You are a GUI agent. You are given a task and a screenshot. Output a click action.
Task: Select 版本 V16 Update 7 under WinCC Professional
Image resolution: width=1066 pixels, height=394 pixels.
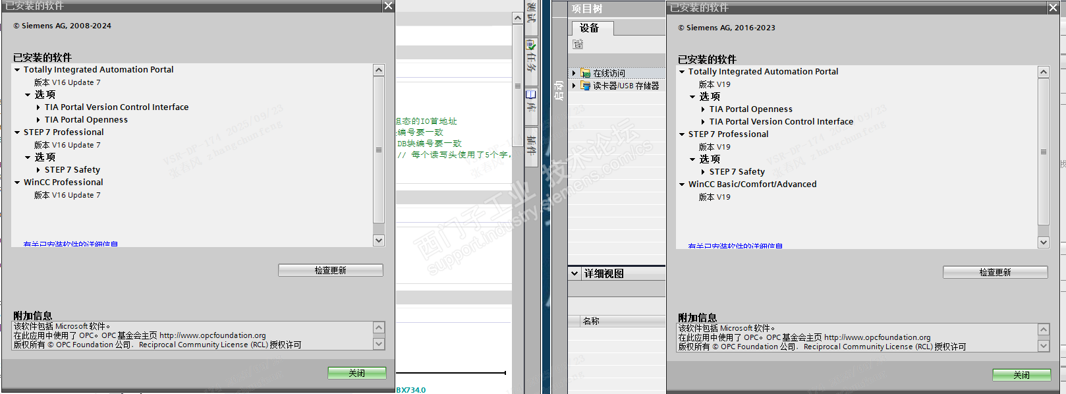[x=67, y=195]
